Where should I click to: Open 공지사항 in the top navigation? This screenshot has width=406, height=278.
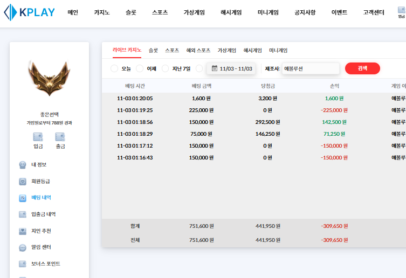click(305, 12)
